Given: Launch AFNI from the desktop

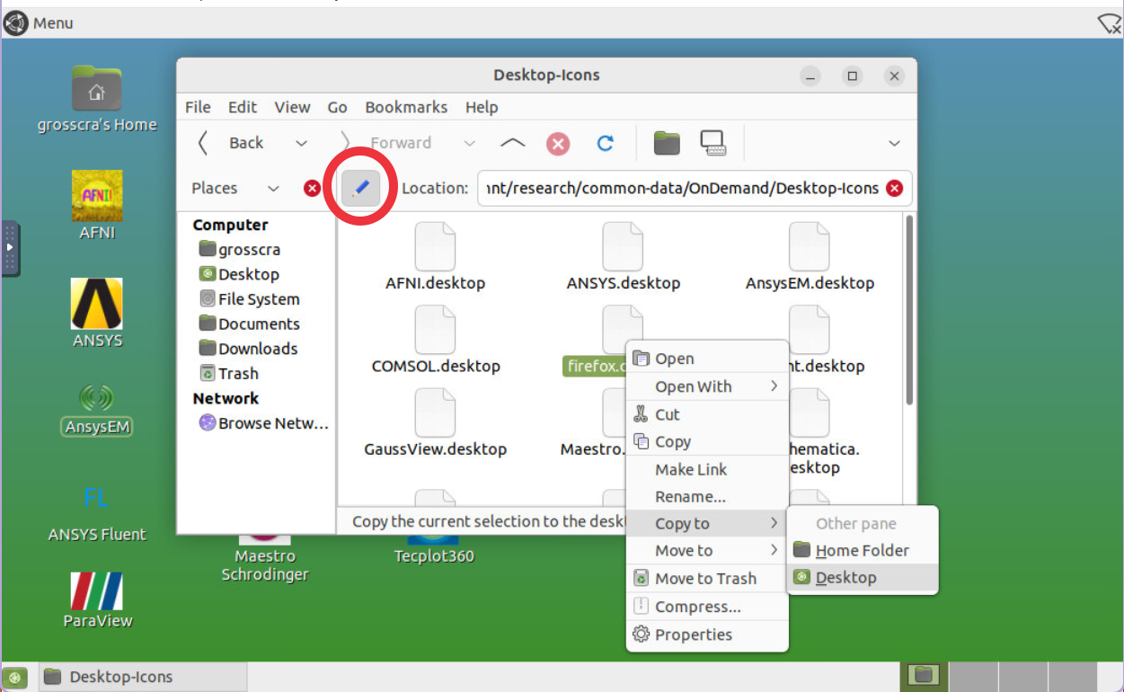Looking at the screenshot, I should [x=96, y=196].
